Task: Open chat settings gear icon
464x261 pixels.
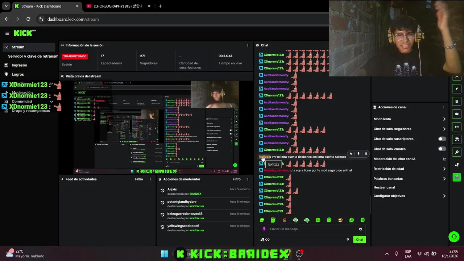Action: click(348, 239)
